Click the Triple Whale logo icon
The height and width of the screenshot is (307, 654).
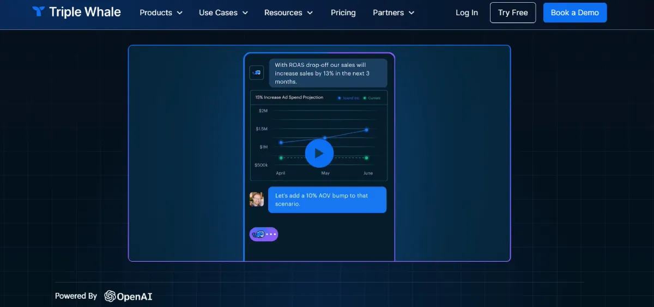click(38, 12)
